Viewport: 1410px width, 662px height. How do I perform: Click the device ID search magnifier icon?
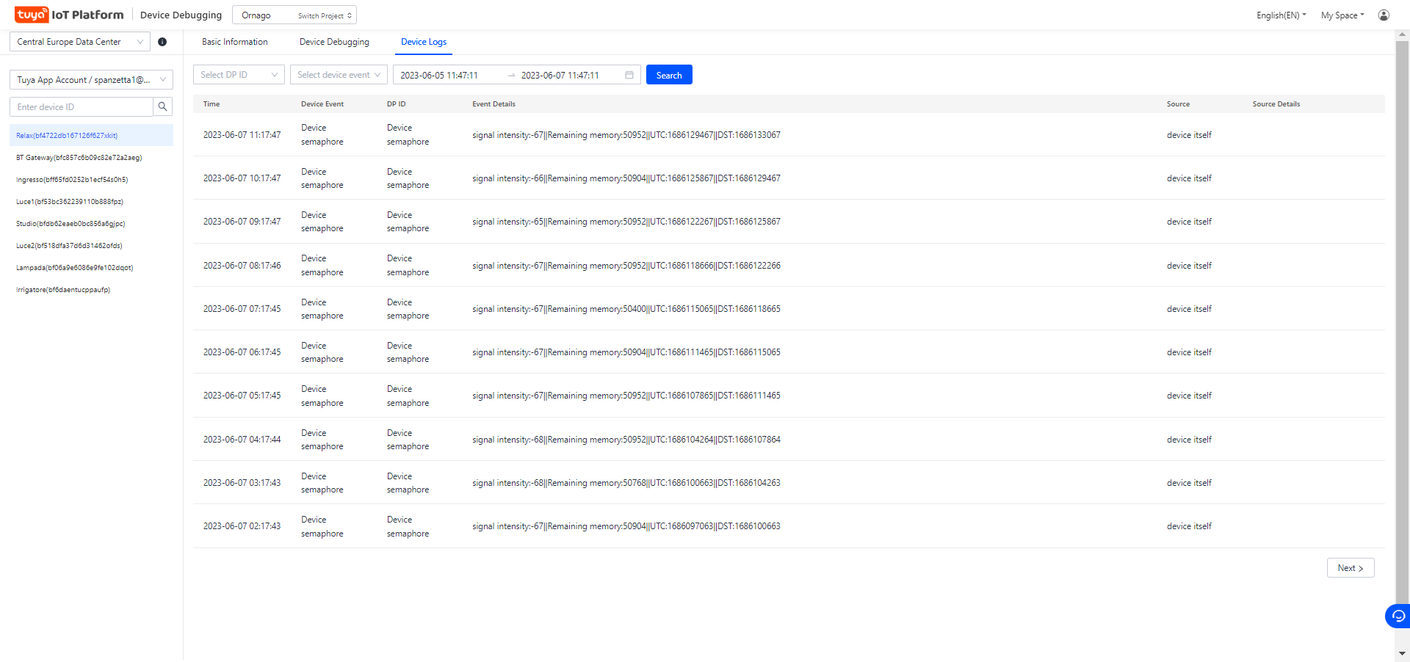click(x=162, y=106)
